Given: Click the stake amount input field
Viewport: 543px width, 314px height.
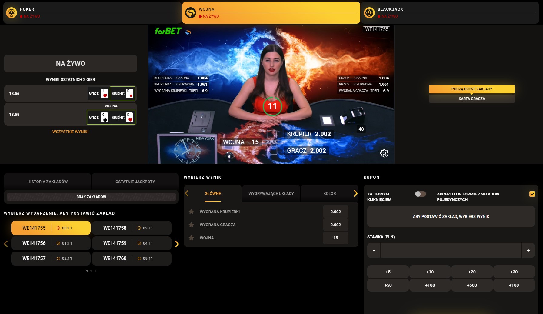Looking at the screenshot, I should click(451, 250).
